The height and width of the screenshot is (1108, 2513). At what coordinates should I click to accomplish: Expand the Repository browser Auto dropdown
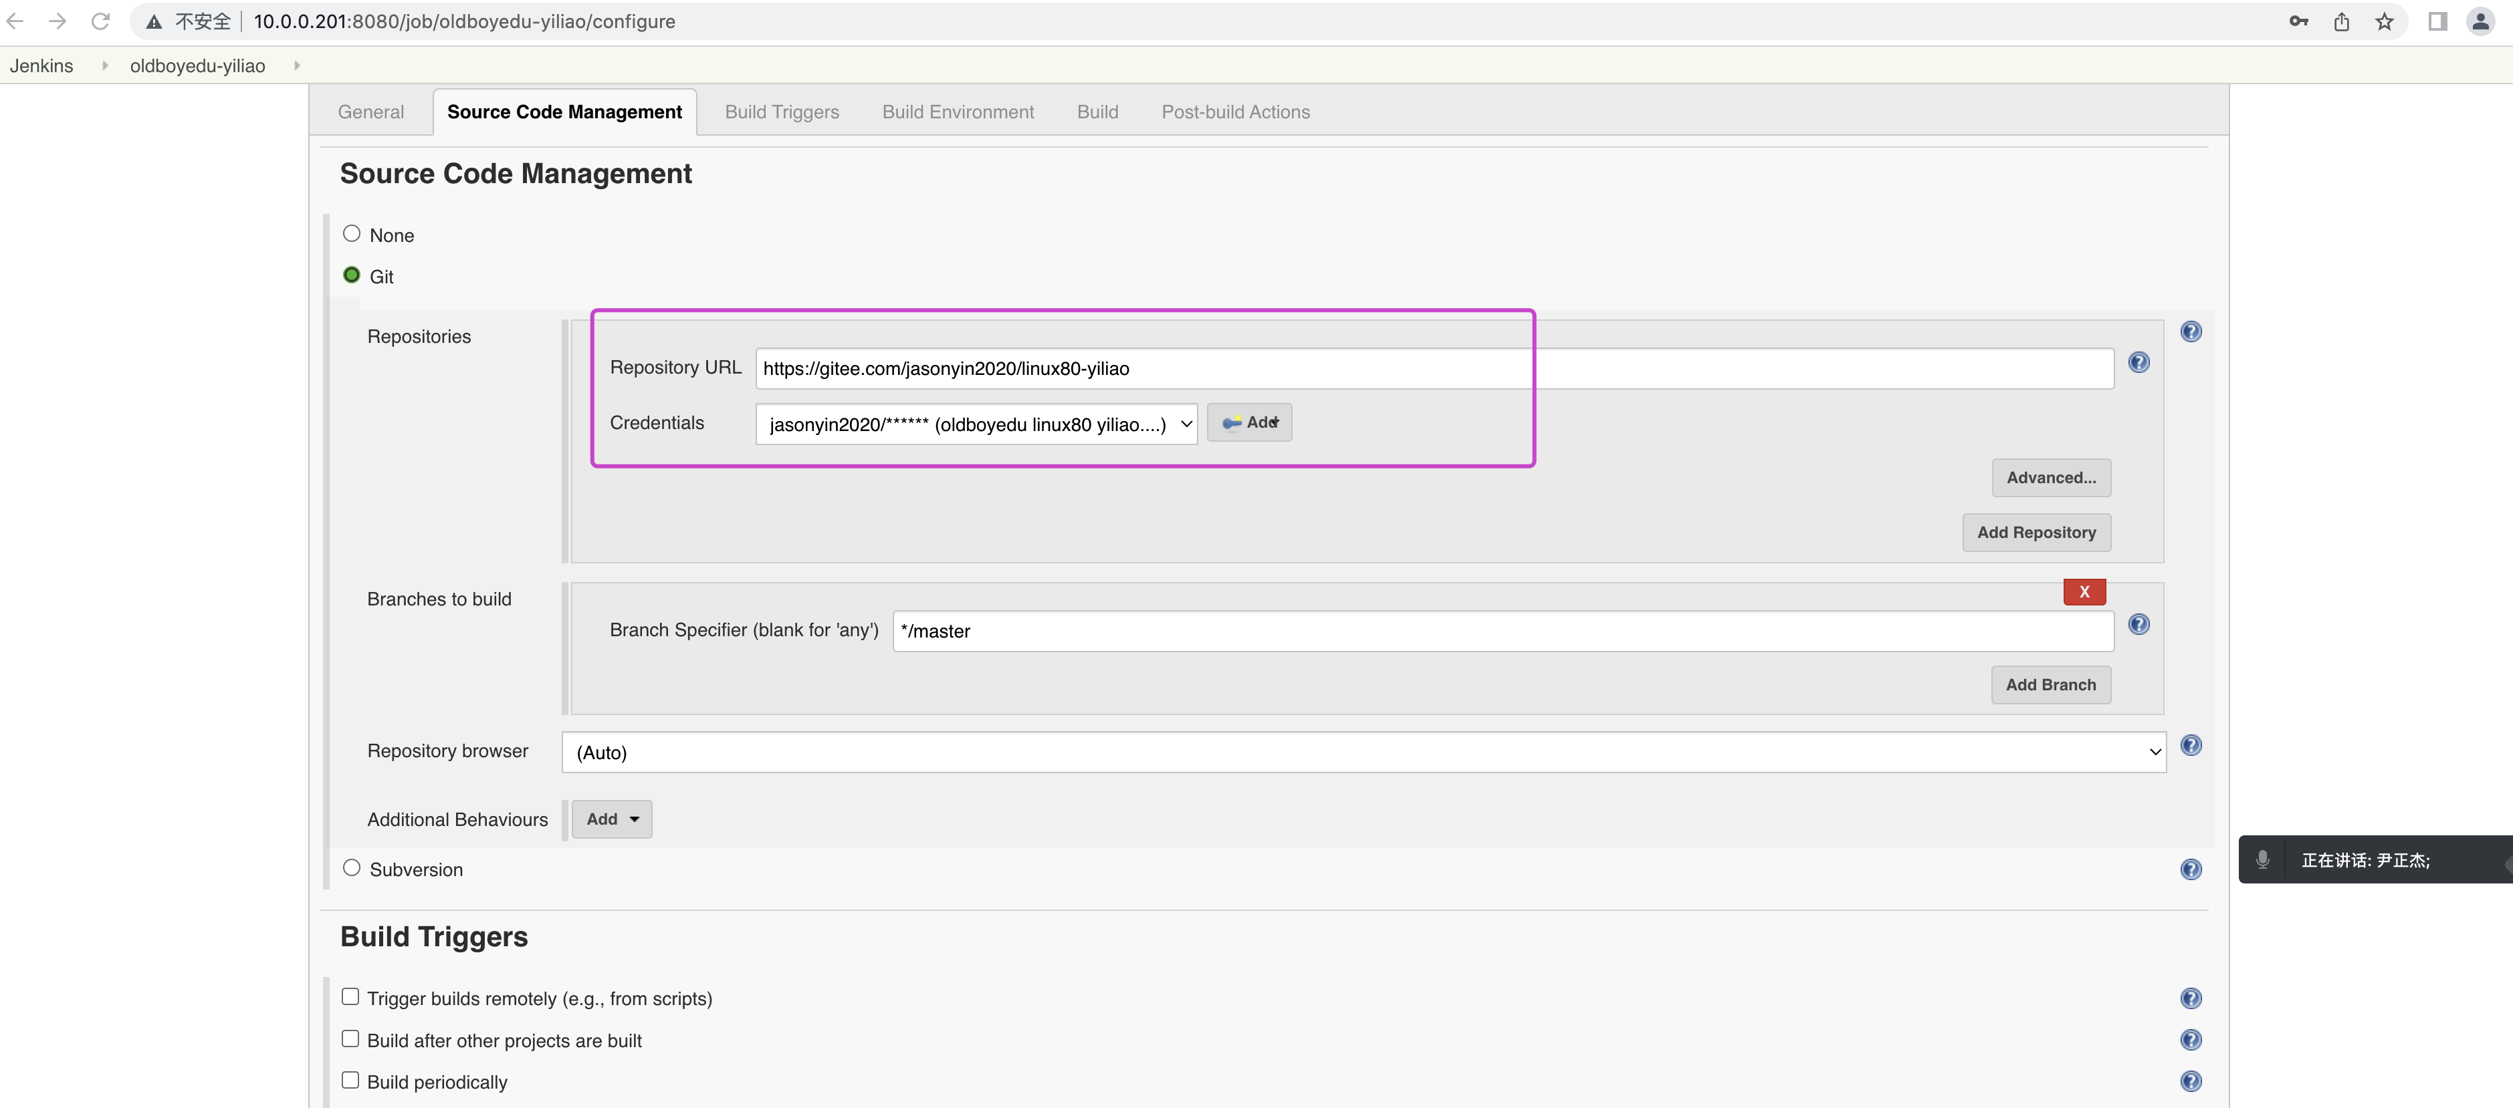tap(1363, 752)
